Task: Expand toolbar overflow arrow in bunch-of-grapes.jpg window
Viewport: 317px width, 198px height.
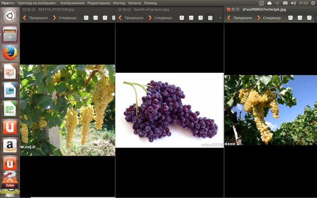Action: pyautogui.click(x=220, y=18)
